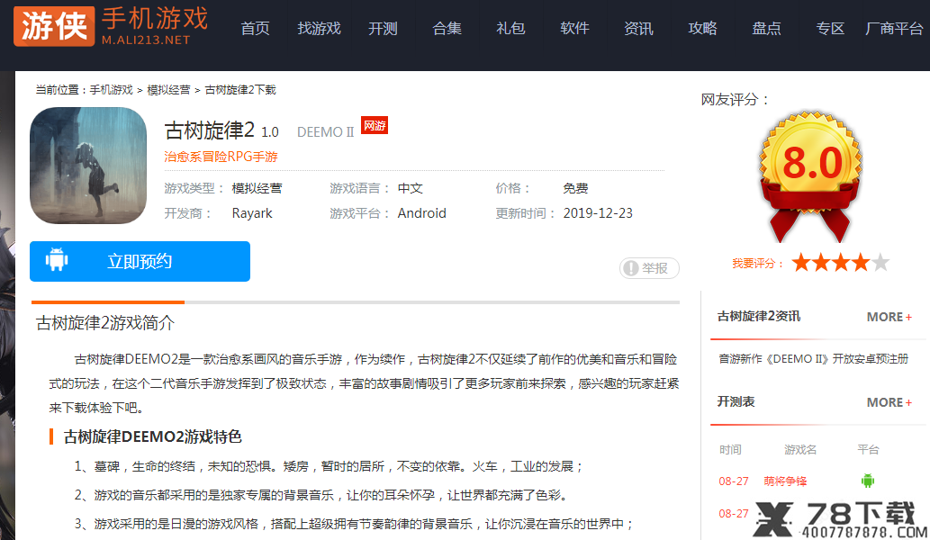The height and width of the screenshot is (540, 930).
Task: Go to the 盘点 navigation page
Action: tap(766, 29)
